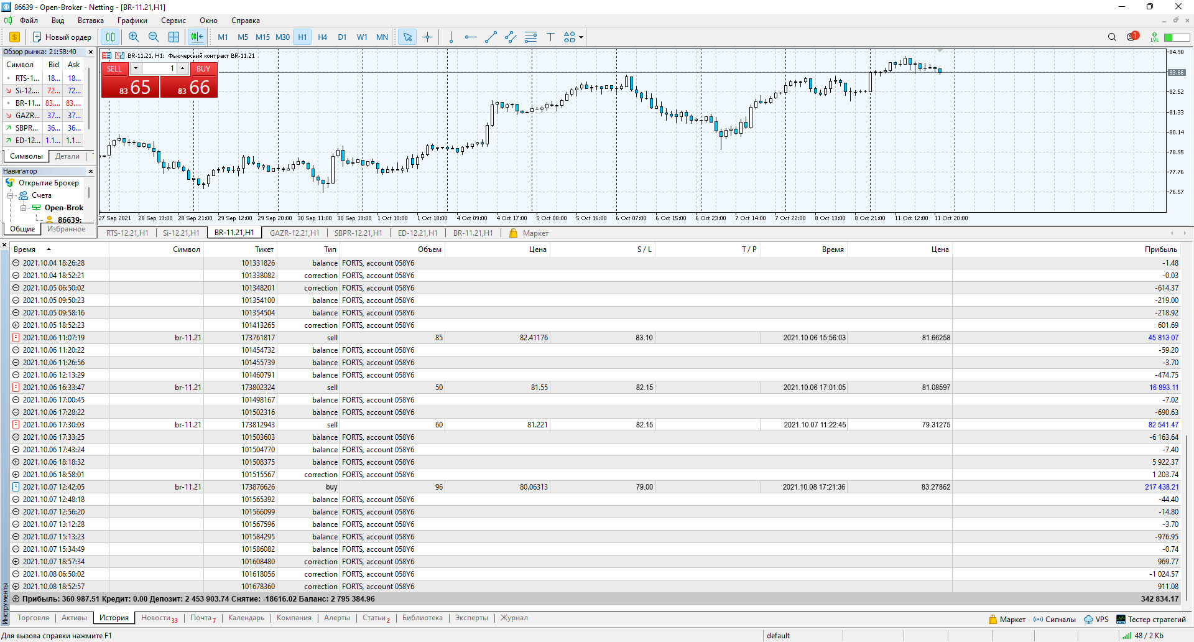Select the M30 timeframe
Viewport: 1194px width, 642px height.
282,37
